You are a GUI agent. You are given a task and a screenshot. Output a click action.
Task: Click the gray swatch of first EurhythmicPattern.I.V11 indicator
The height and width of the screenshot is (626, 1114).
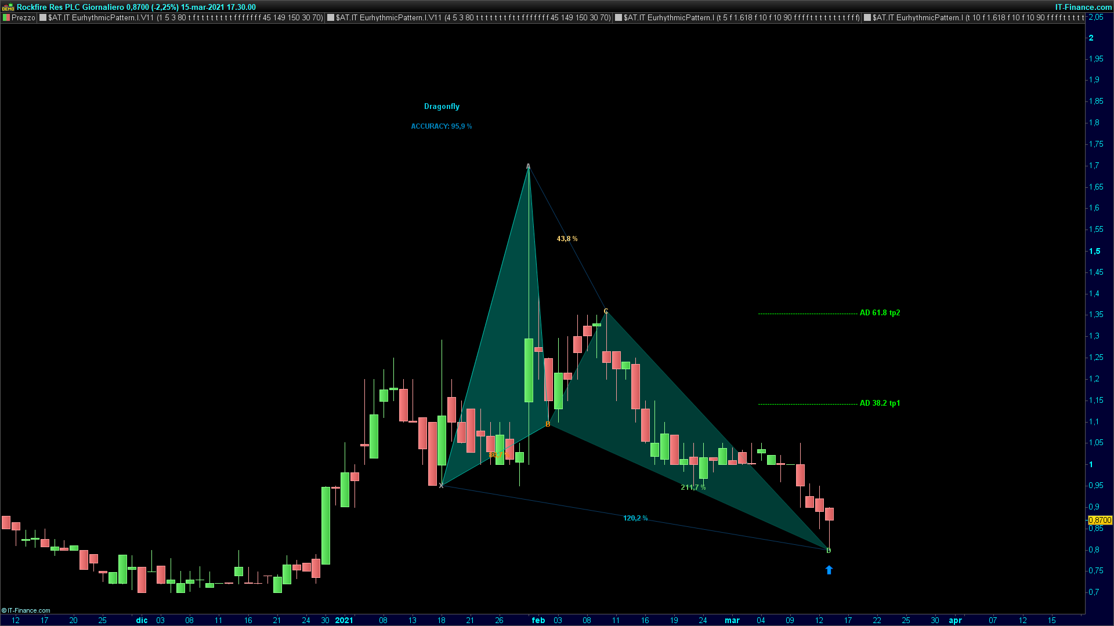tap(43, 18)
